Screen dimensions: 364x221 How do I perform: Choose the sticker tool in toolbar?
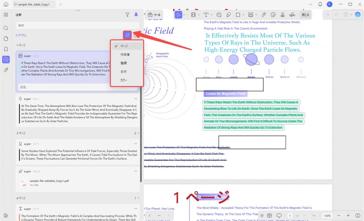[x=273, y=15]
